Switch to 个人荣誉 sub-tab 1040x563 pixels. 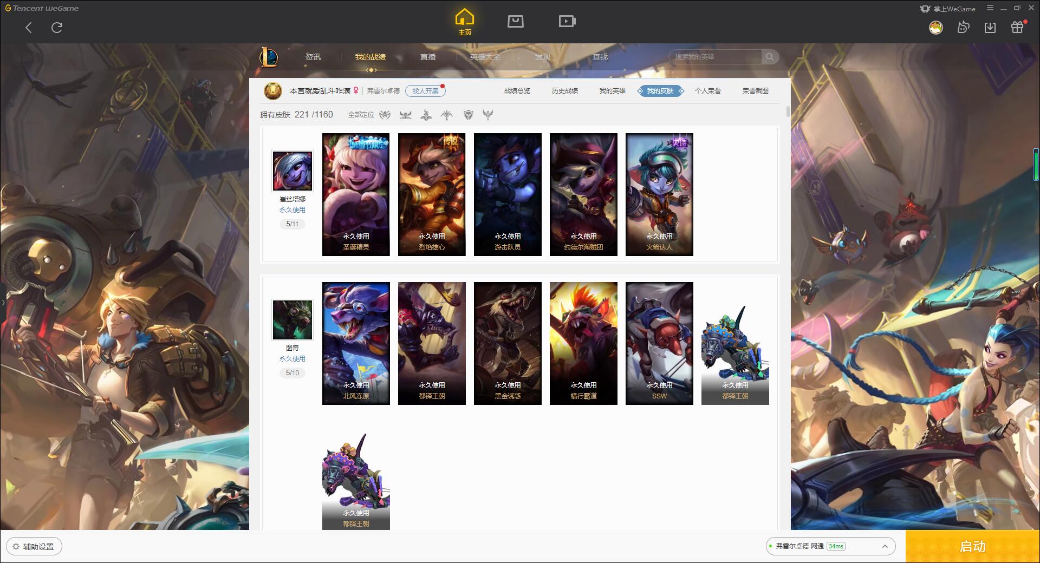(708, 91)
